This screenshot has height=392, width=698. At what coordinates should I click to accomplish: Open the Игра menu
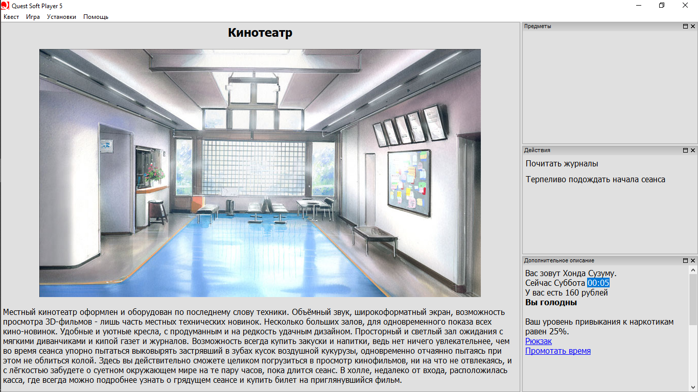(x=33, y=17)
